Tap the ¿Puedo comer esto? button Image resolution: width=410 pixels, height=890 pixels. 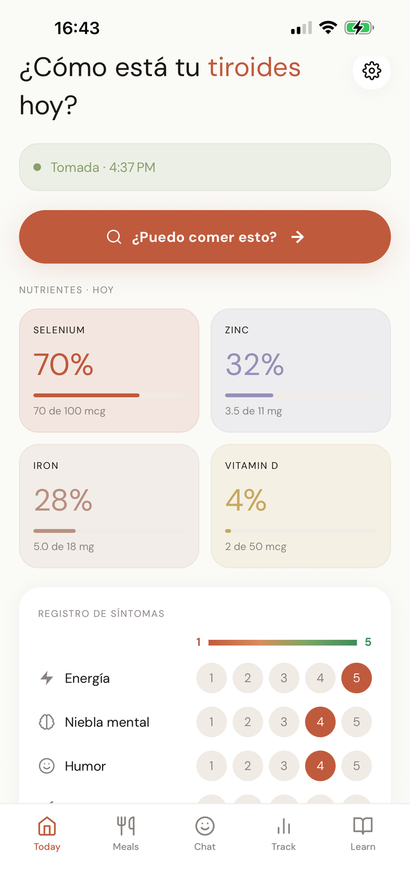[205, 237]
